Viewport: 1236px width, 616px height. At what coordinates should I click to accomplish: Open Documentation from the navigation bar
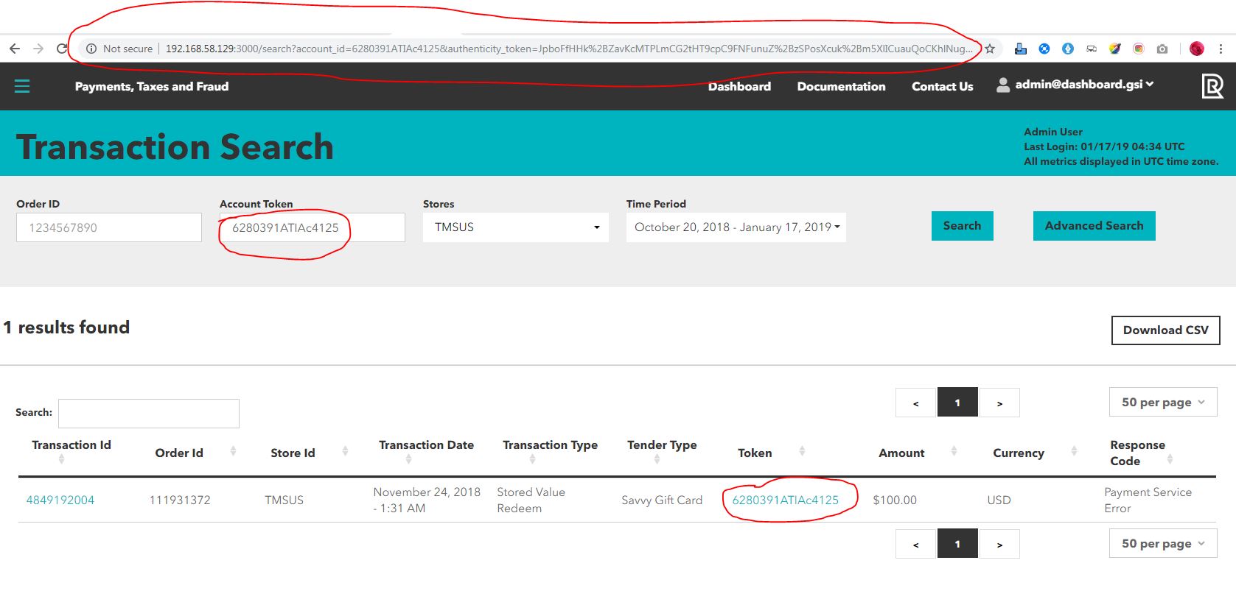[x=841, y=87]
